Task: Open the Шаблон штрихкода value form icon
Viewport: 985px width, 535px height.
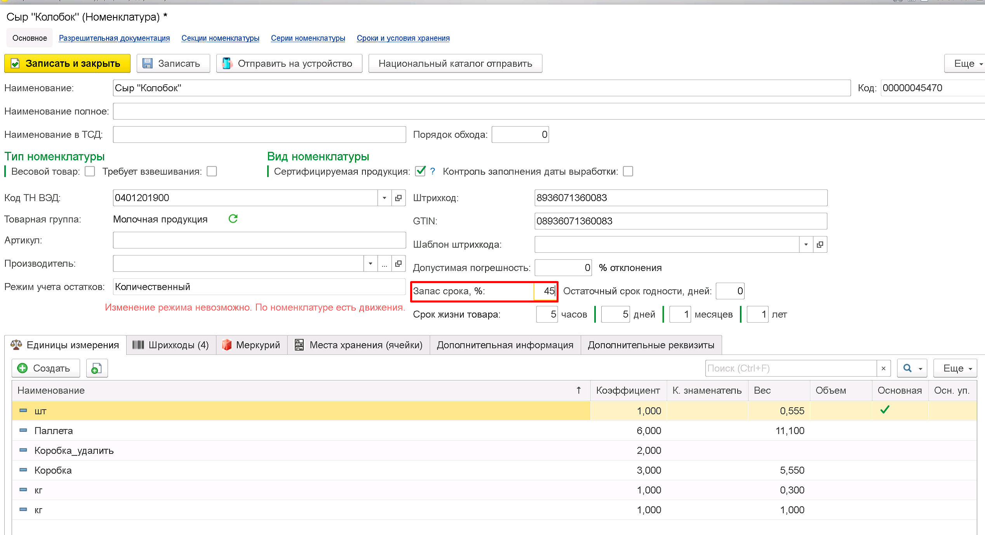Action: (820, 245)
